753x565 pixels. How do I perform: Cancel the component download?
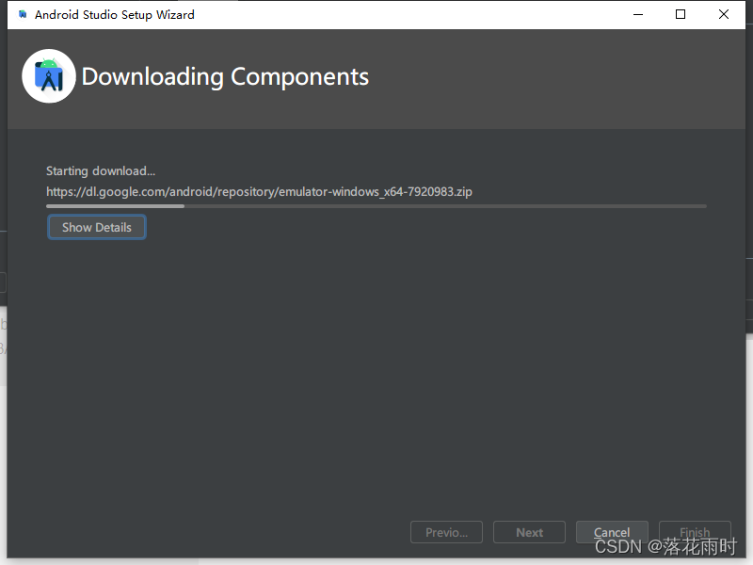pyautogui.click(x=612, y=532)
